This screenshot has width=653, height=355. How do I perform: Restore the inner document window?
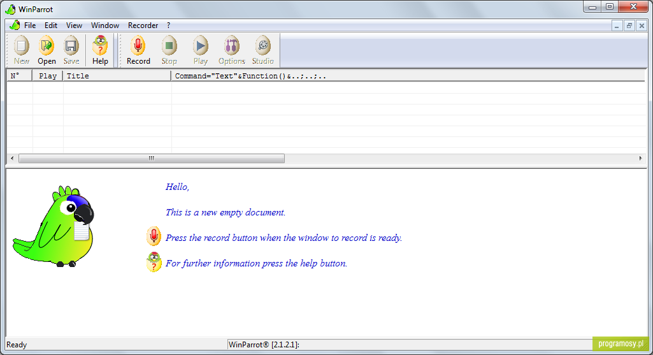point(629,26)
